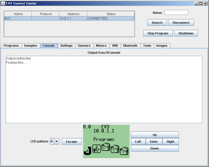Click the Left navigation button
This screenshot has width=209, height=167.
click(138, 141)
